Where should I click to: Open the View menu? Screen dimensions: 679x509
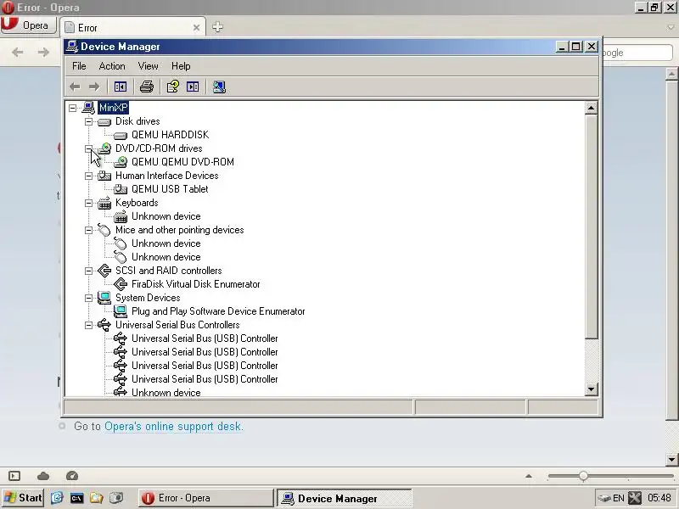[148, 66]
